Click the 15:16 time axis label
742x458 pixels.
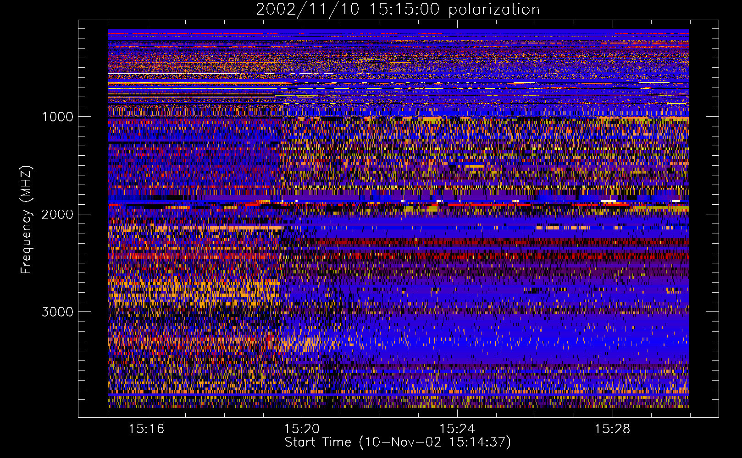pyautogui.click(x=146, y=429)
